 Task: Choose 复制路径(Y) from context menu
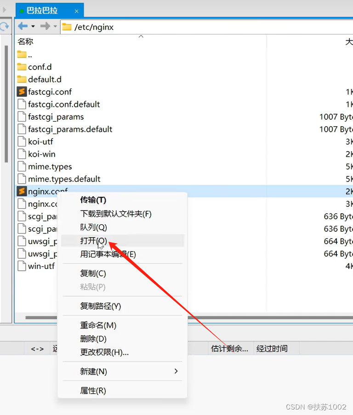(x=123, y=306)
